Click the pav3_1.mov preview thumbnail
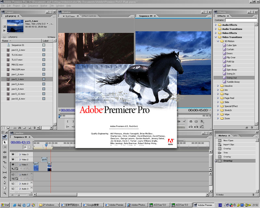The image size is (260, 208). tap(15, 26)
